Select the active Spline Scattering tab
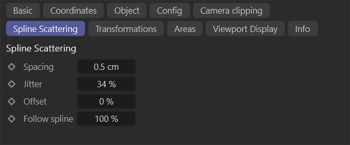Viewport: 350px width, 145px height. coord(46,28)
